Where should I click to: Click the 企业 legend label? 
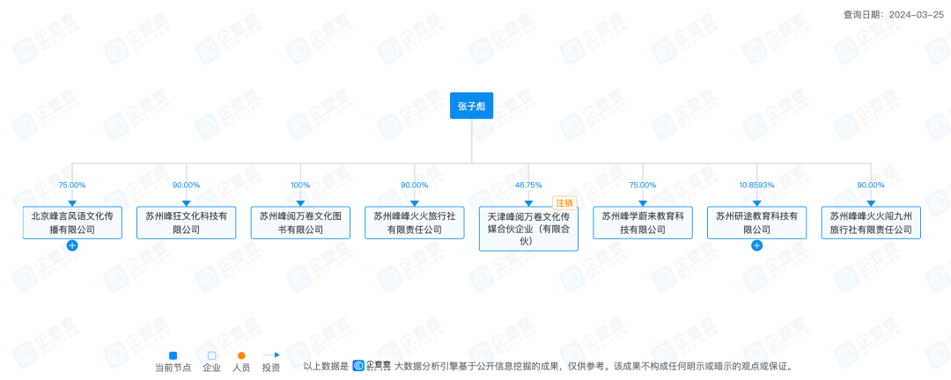point(211,368)
